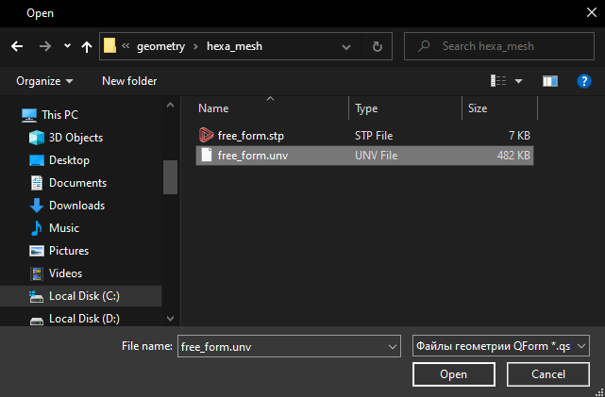Click the change view layout icon
The width and height of the screenshot is (605, 397).
498,81
